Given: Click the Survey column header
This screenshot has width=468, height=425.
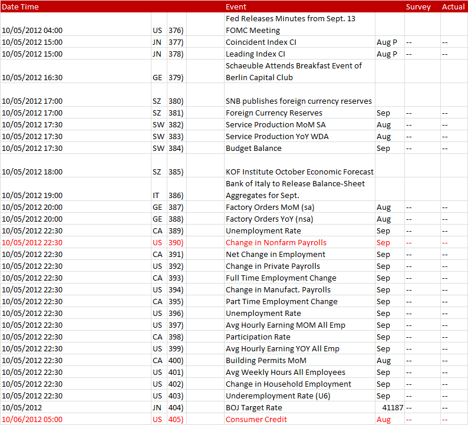Looking at the screenshot, I should (x=418, y=7).
